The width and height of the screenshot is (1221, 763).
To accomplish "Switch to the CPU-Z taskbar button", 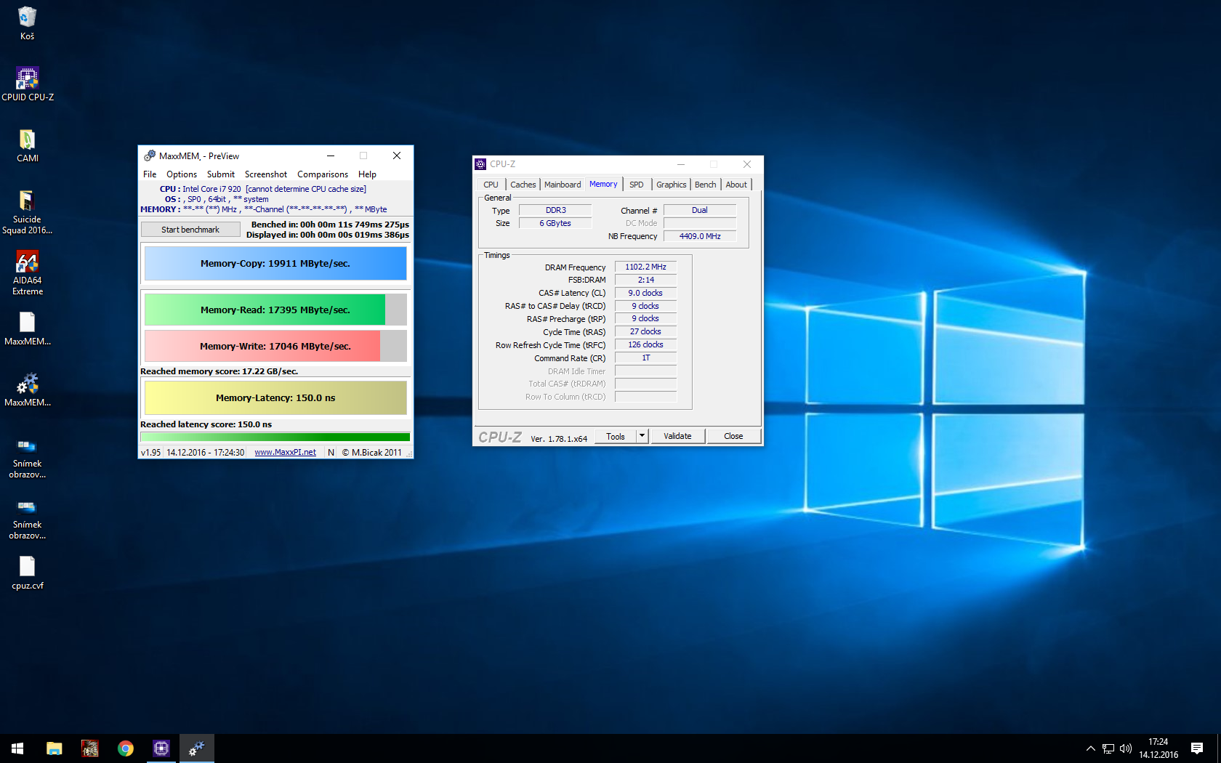I will (x=161, y=748).
